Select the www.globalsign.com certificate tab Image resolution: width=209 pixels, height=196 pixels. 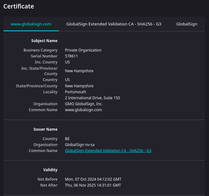coord(31,24)
